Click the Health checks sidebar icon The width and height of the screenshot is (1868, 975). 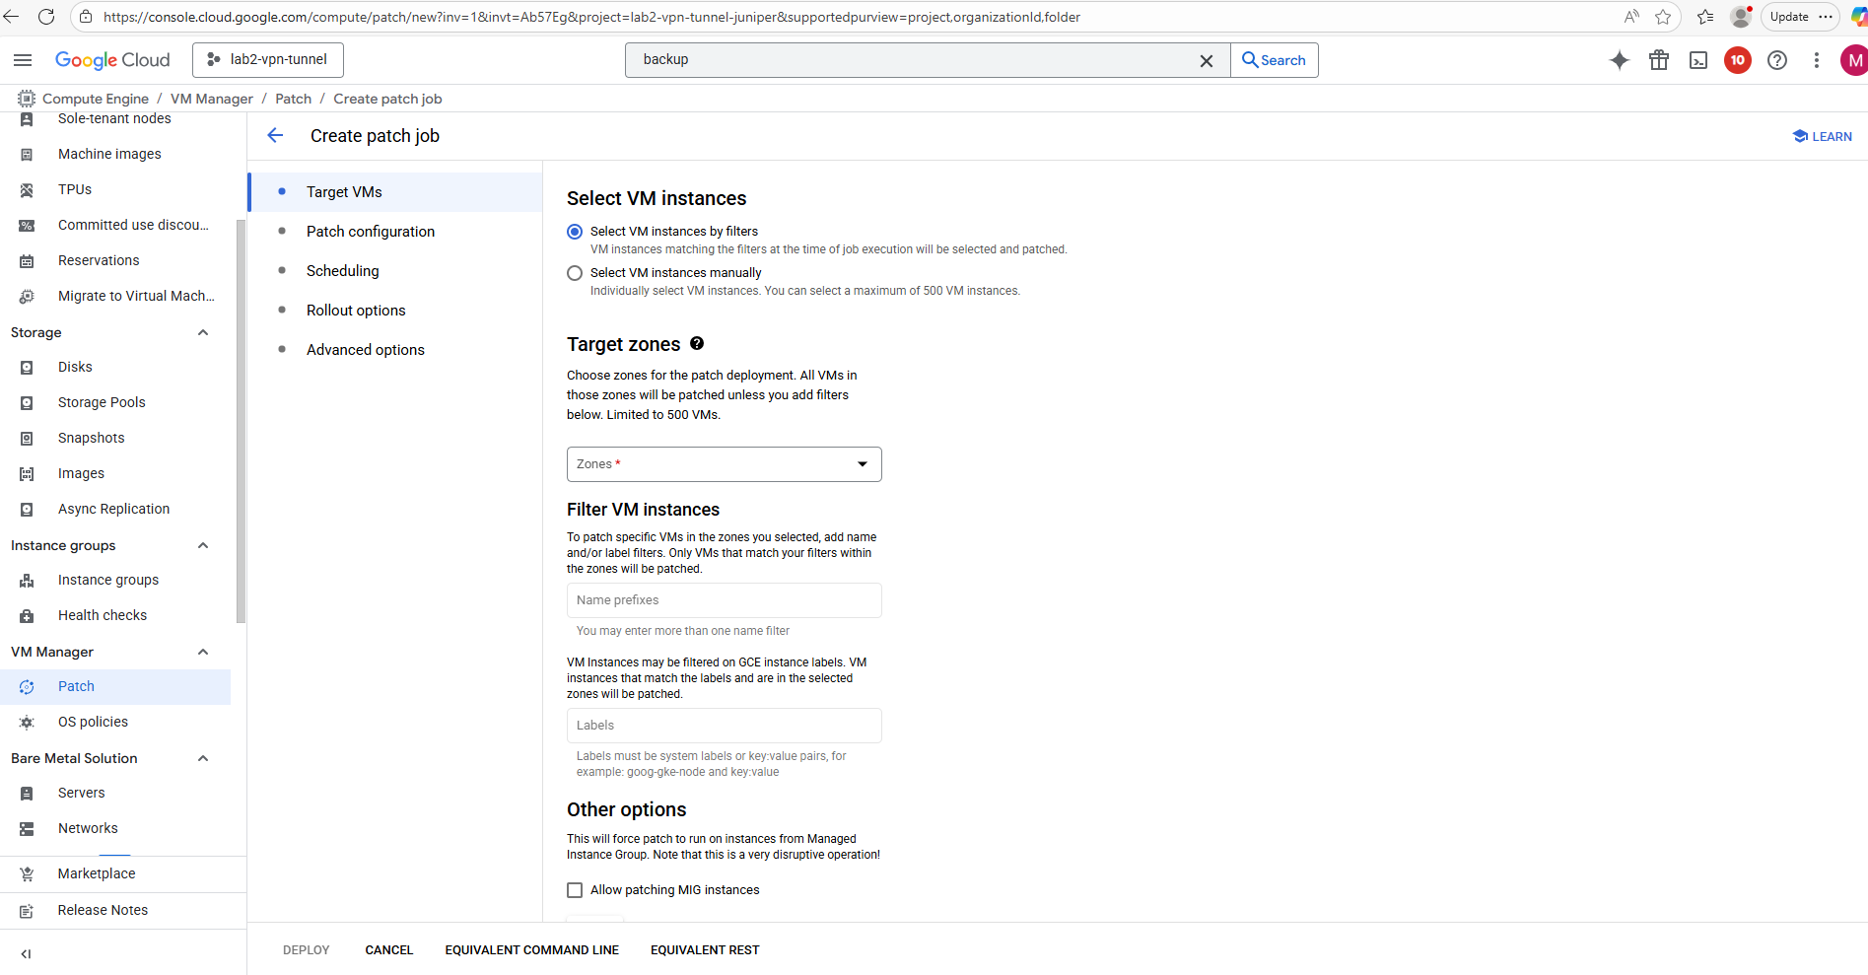point(27,616)
